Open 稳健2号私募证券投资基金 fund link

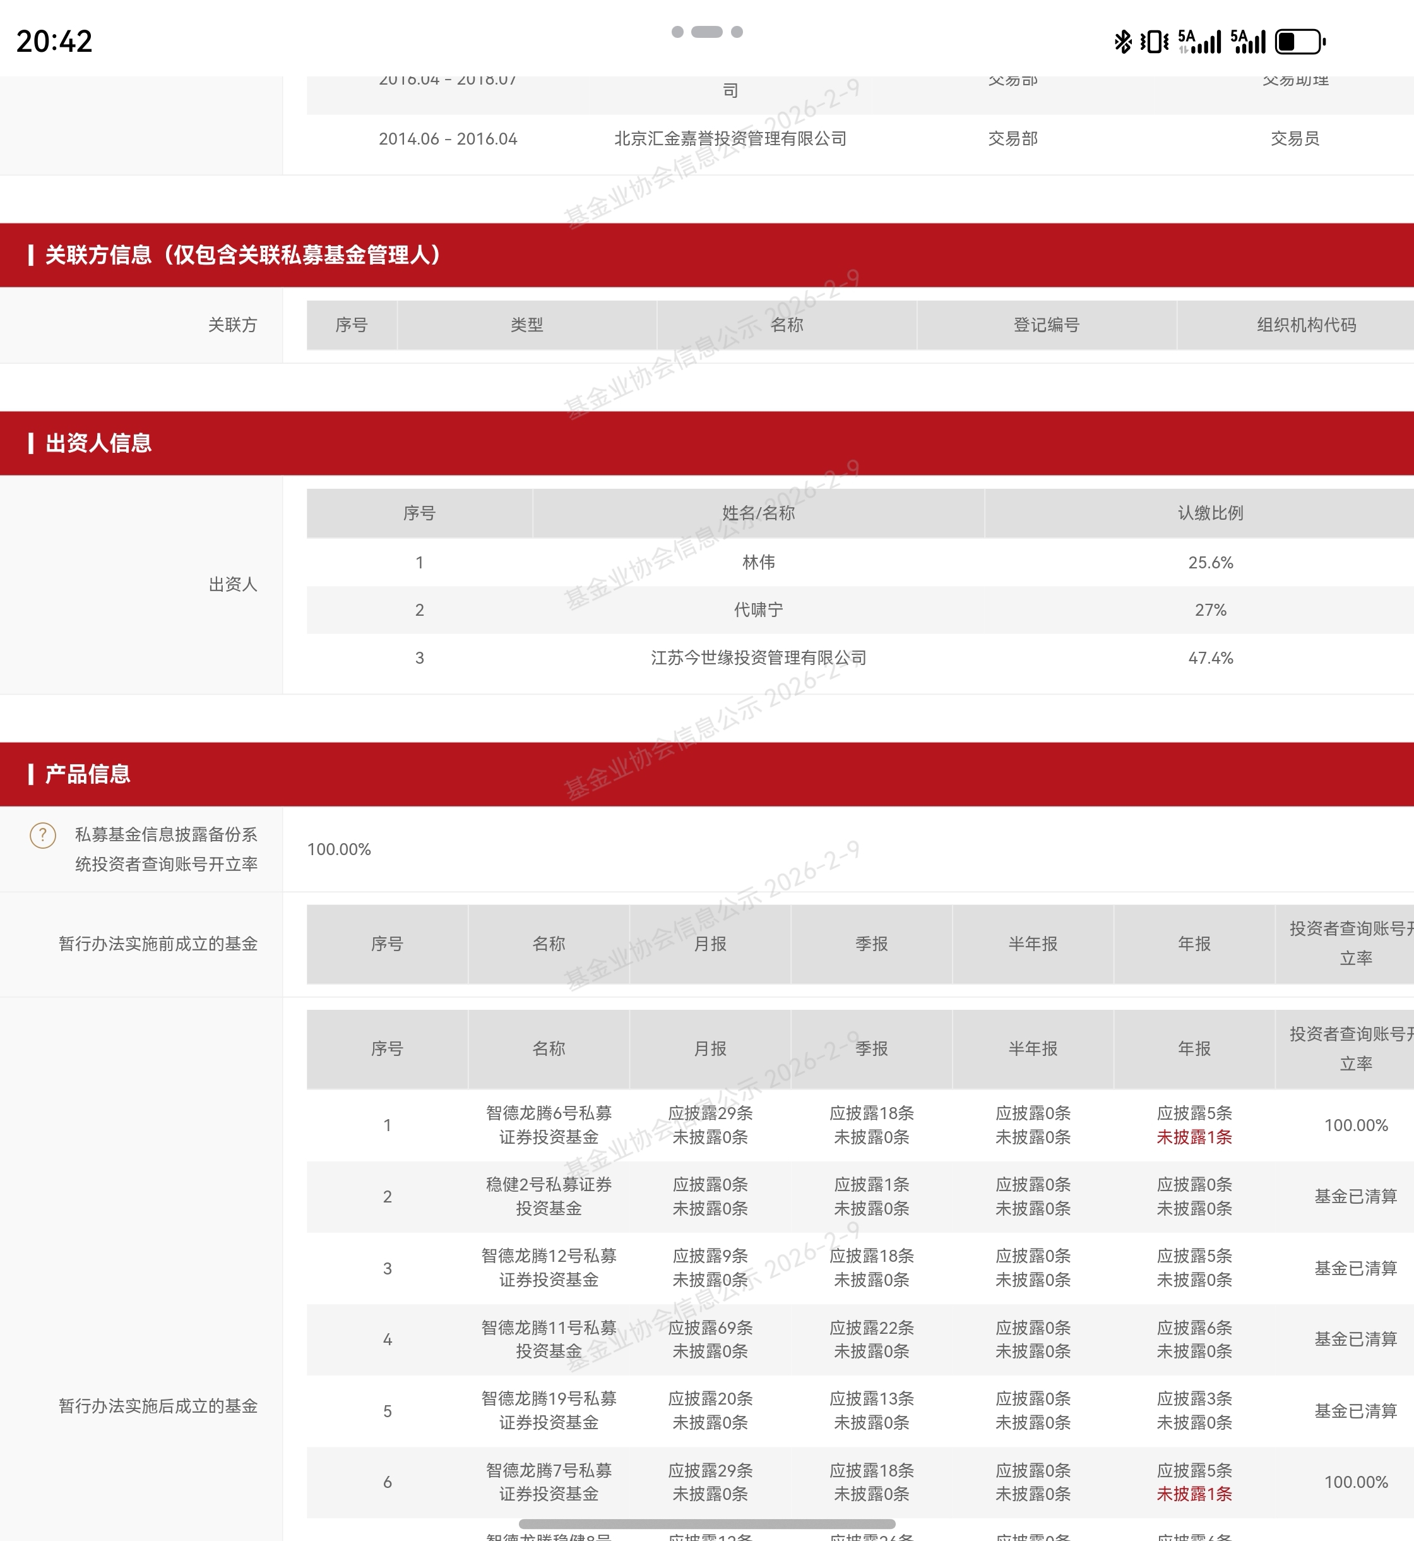[x=549, y=1196]
